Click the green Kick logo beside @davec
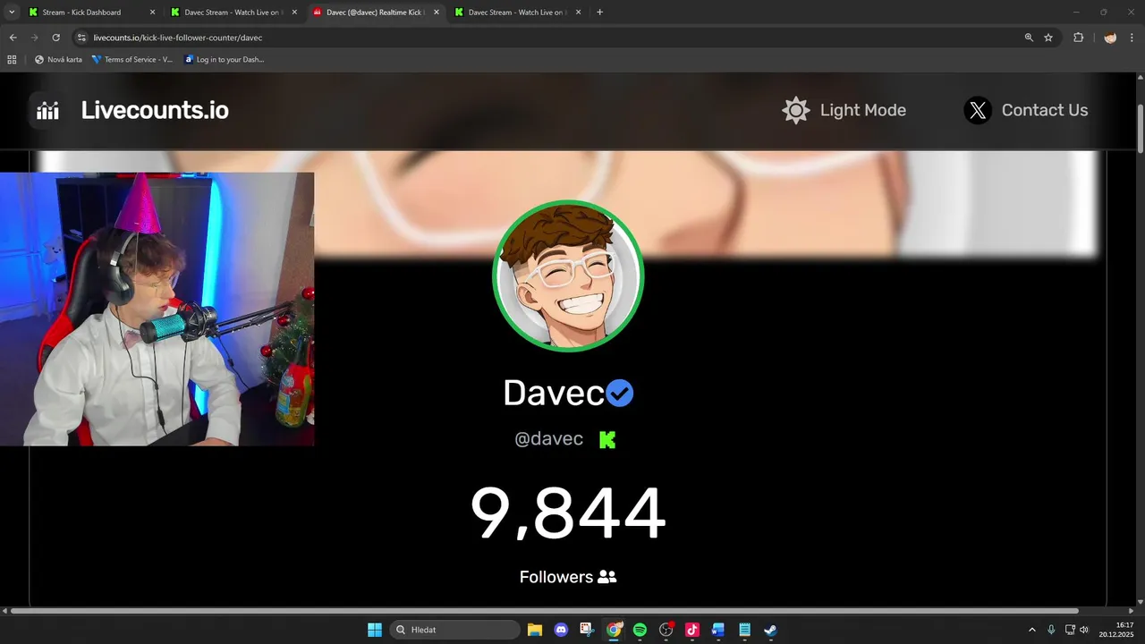Viewport: 1145px width, 644px height. pyautogui.click(x=607, y=439)
